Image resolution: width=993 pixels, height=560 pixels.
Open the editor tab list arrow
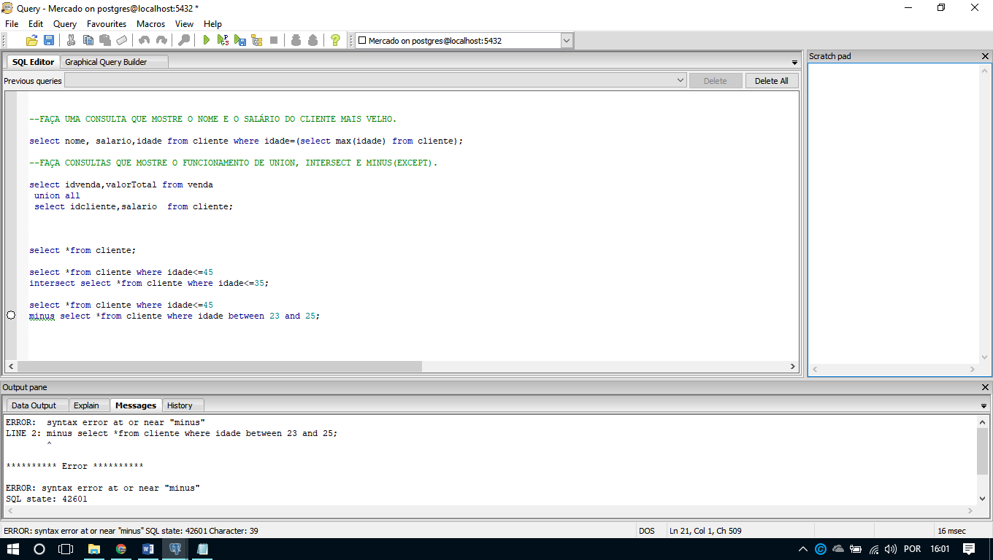point(794,63)
